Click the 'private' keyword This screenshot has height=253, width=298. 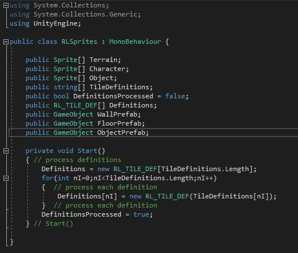point(39,151)
